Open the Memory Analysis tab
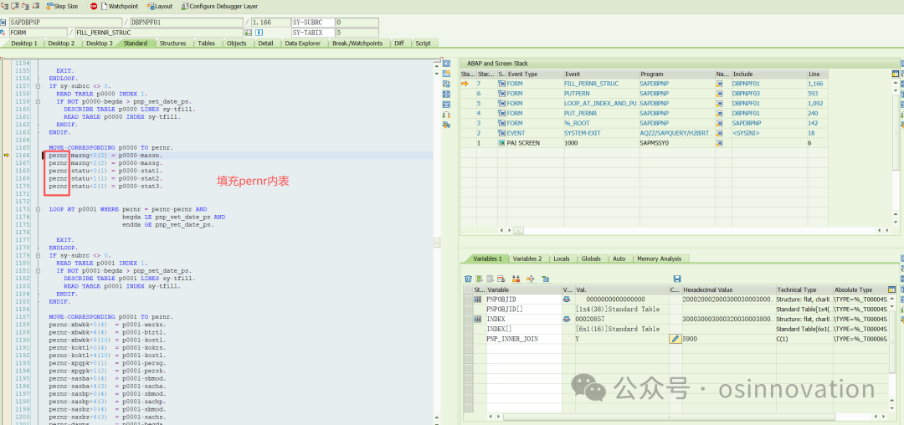Screen dimensions: 904x425 (659, 259)
